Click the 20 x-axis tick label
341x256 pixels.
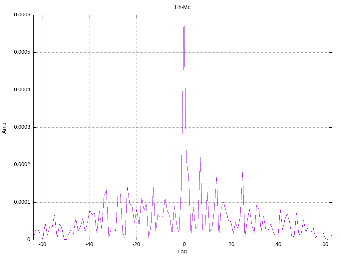click(231, 244)
